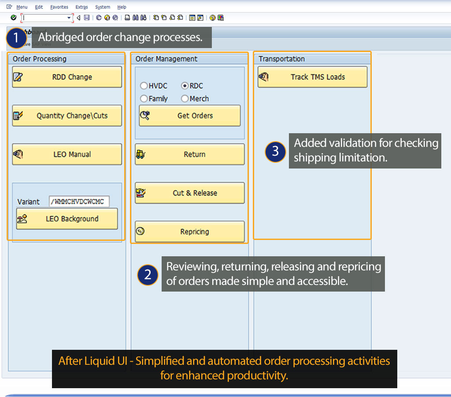
Task: Click the Variant input field
Action: click(79, 202)
